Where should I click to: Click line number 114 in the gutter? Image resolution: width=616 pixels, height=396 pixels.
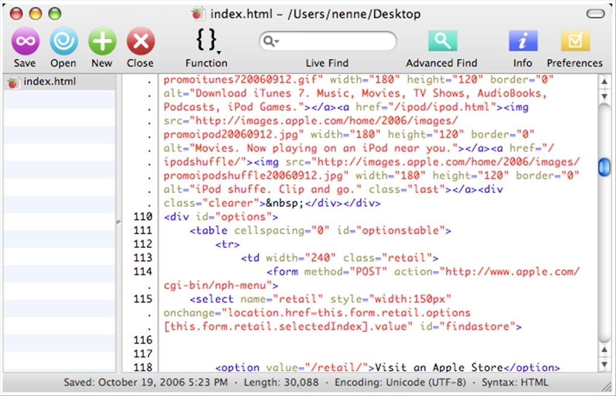click(x=143, y=271)
